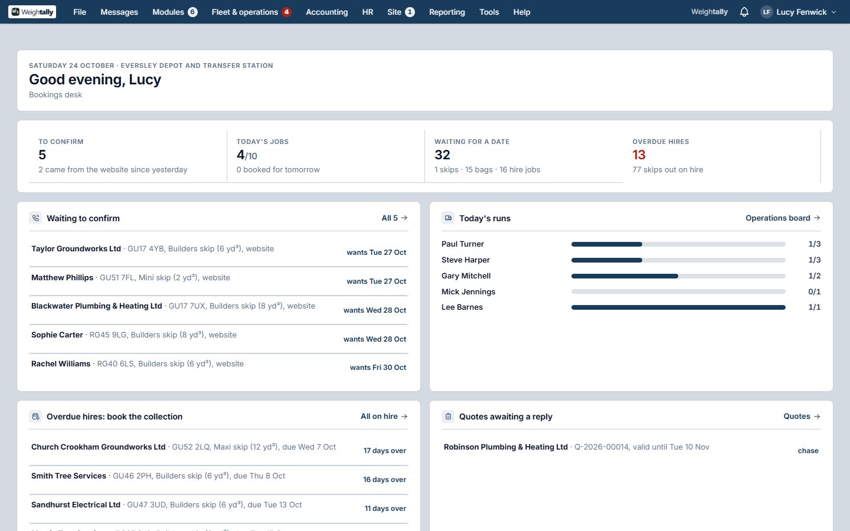The image size is (850, 531).
Task: Open the Tools menu
Action: [489, 12]
